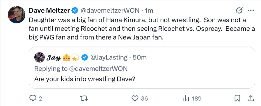Click the Grok explain icon
The width and height of the screenshot is (261, 106).
[239, 11]
